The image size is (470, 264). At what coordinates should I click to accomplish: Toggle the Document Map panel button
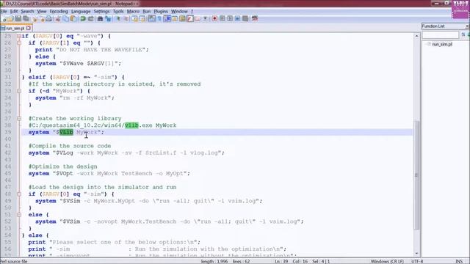[182, 18]
